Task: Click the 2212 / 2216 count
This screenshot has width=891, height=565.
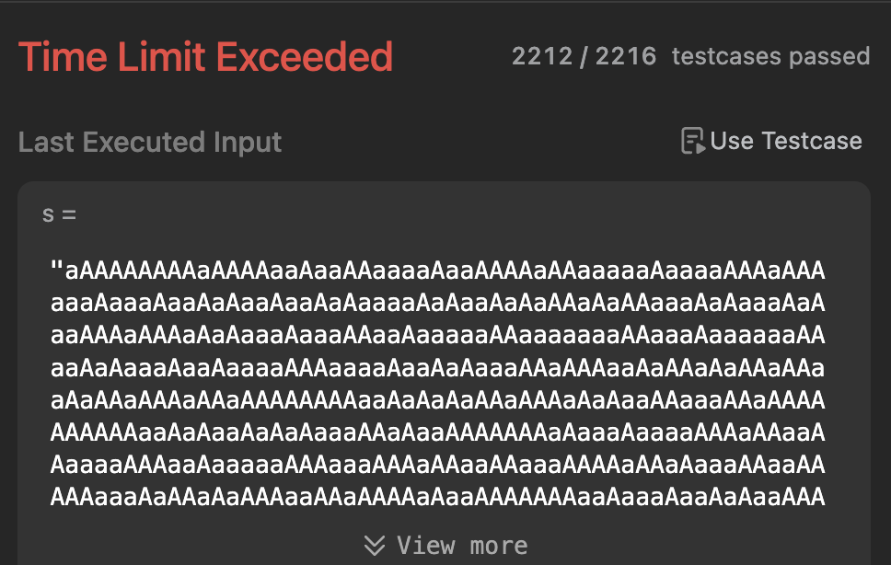Action: coord(584,56)
